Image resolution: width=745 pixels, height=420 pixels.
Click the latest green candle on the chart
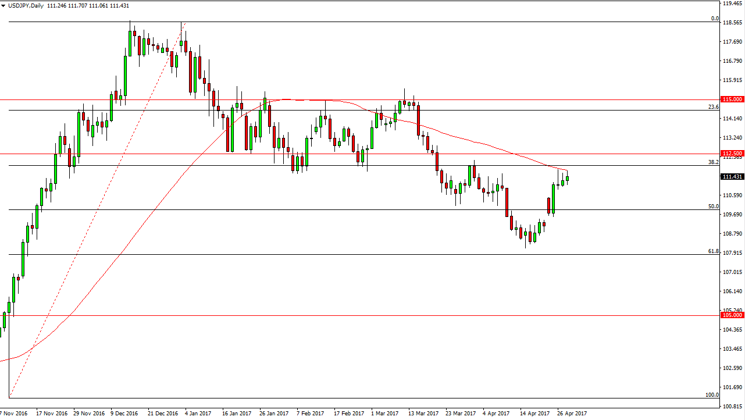tap(567, 179)
